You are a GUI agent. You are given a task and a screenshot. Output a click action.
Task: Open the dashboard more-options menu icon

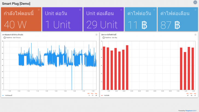[x=195, y=2]
